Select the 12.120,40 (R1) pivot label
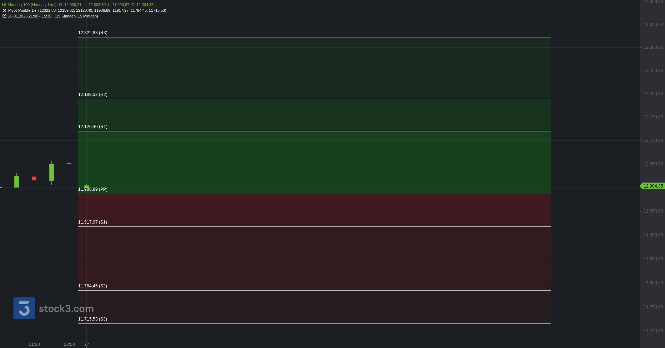The height and width of the screenshot is (348, 665). click(93, 127)
